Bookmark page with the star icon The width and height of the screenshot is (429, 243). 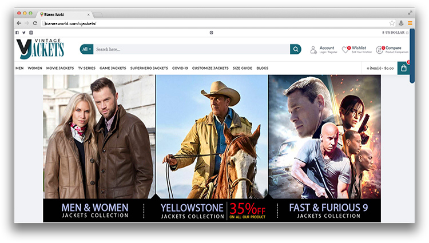click(x=392, y=23)
